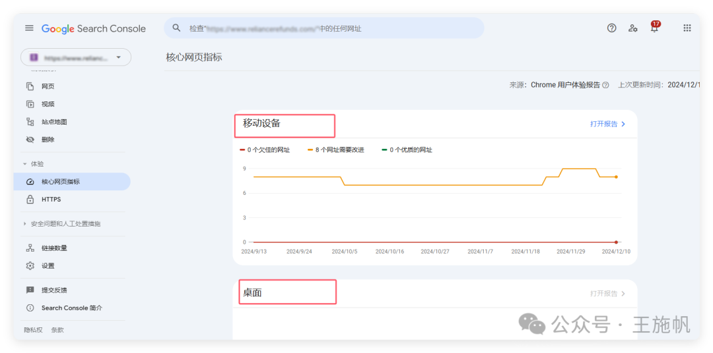Image resolution: width=713 pixels, height=353 pixels.
Task: Toggle 0 个优质的网址 legend
Action: tap(407, 149)
